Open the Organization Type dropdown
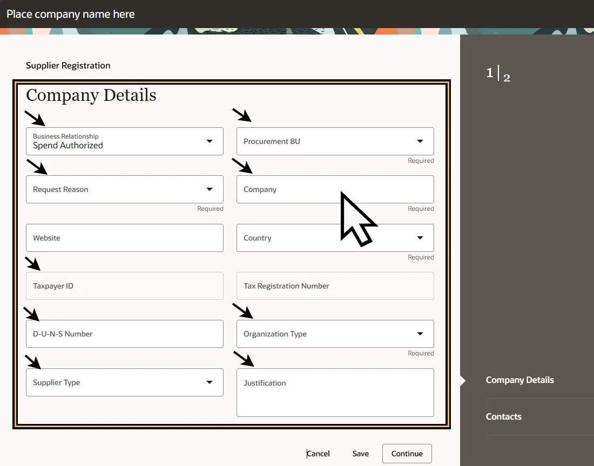The height and width of the screenshot is (466, 594). 420,334
